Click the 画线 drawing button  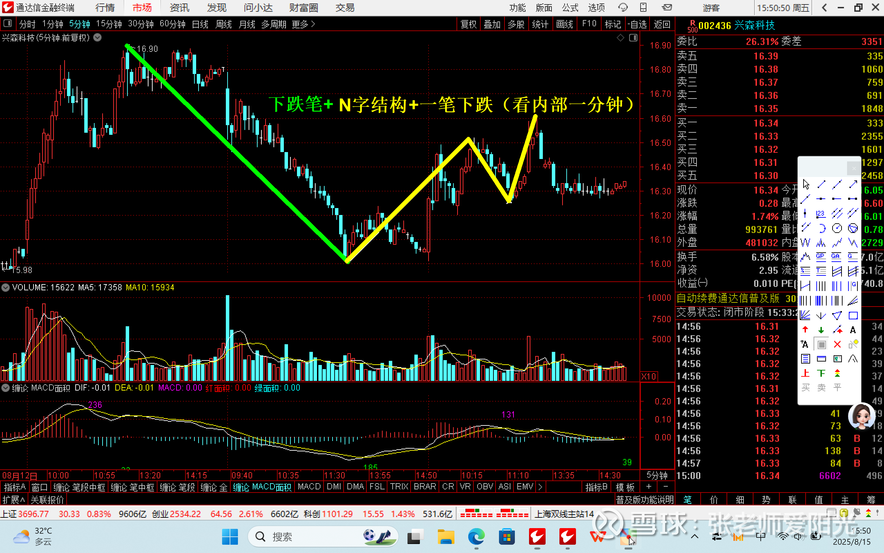click(564, 24)
